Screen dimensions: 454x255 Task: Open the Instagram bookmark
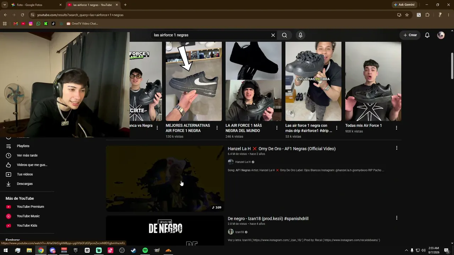tap(31, 24)
